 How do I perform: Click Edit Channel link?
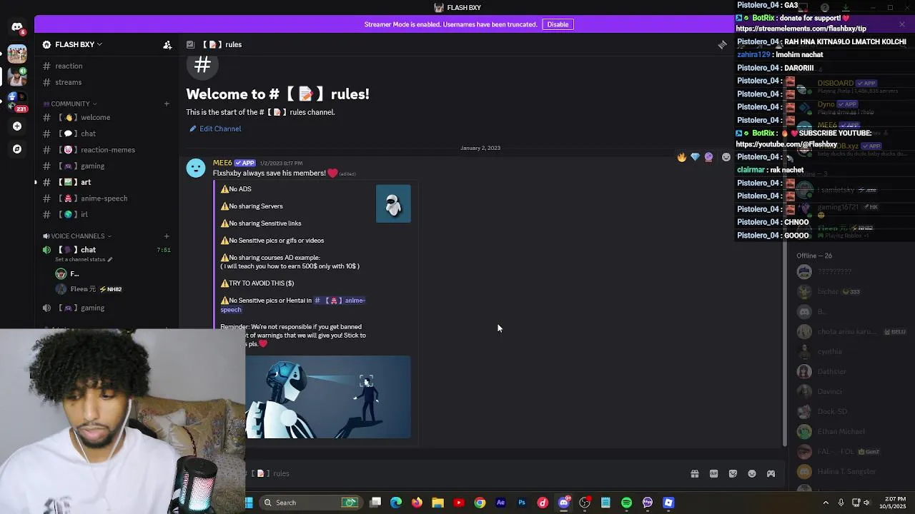point(215,129)
